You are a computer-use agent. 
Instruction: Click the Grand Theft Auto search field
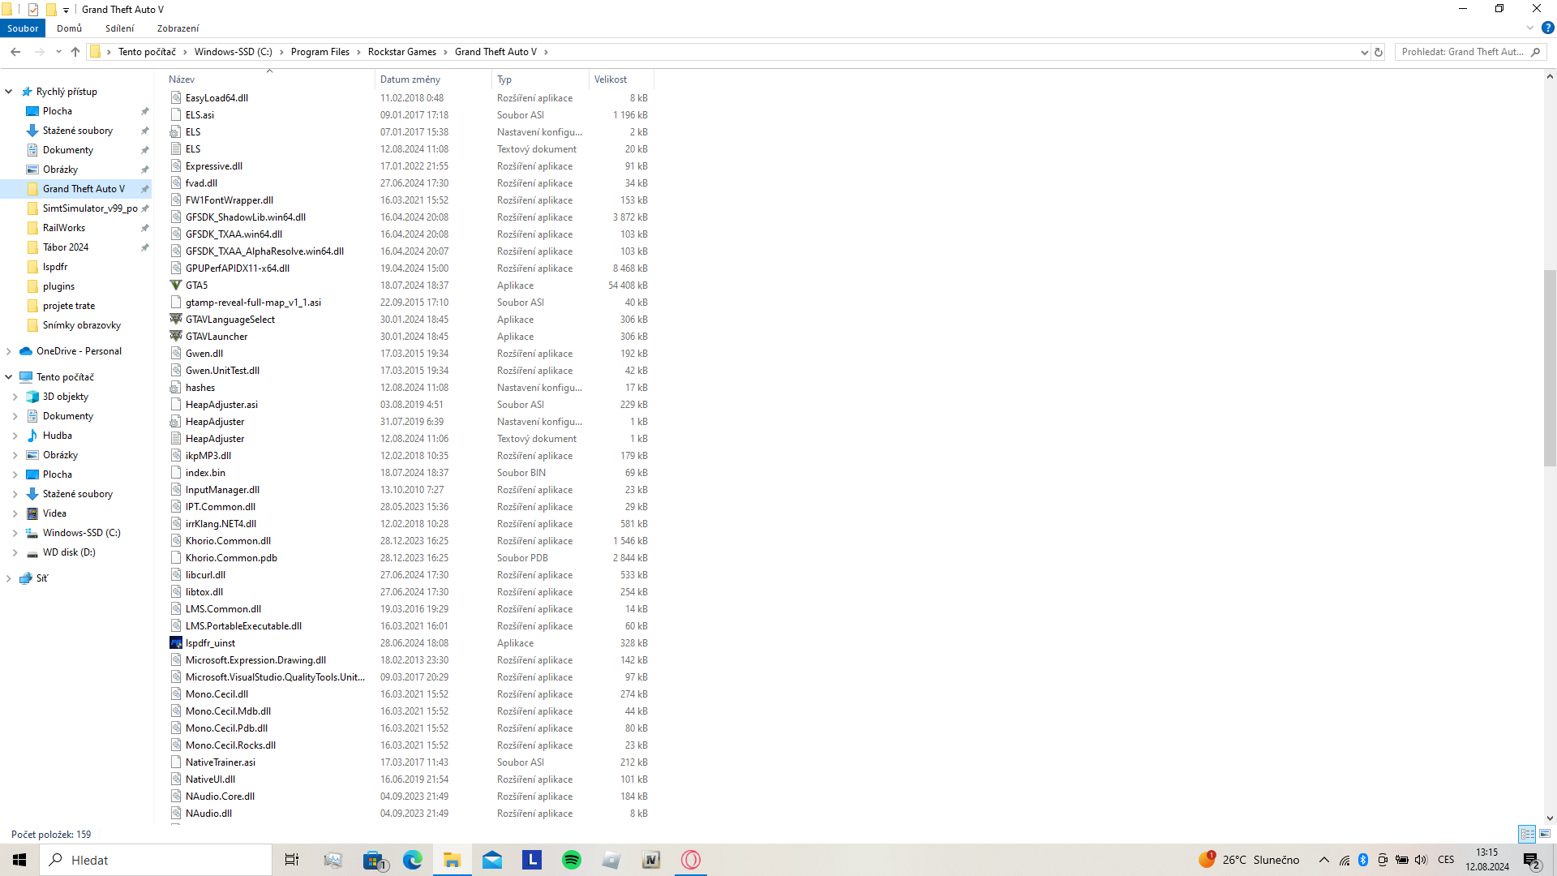tap(1462, 52)
